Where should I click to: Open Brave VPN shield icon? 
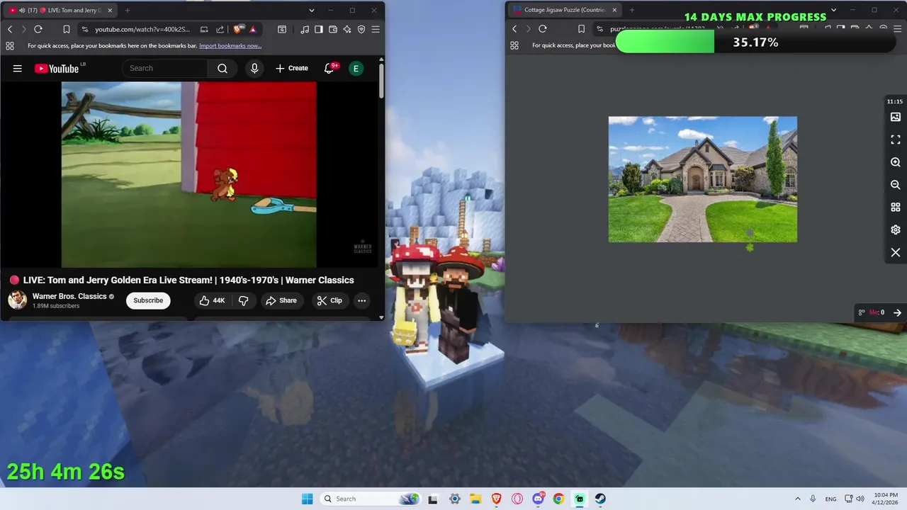(361, 29)
